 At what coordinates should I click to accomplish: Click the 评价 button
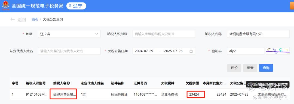click(234, 68)
